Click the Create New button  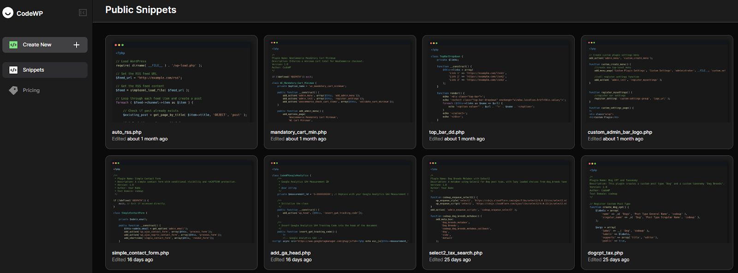pyautogui.click(x=45, y=45)
